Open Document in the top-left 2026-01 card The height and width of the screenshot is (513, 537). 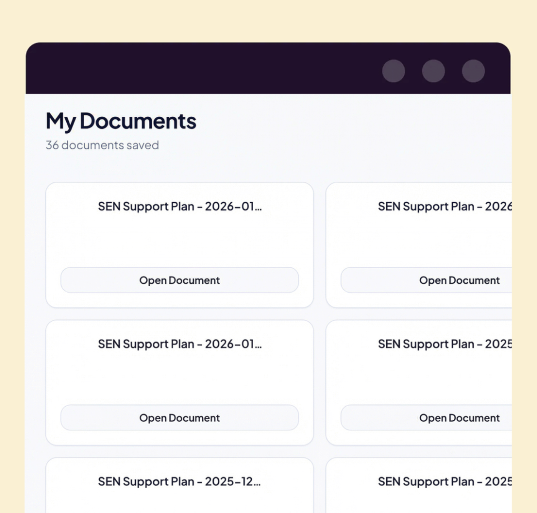tap(180, 280)
